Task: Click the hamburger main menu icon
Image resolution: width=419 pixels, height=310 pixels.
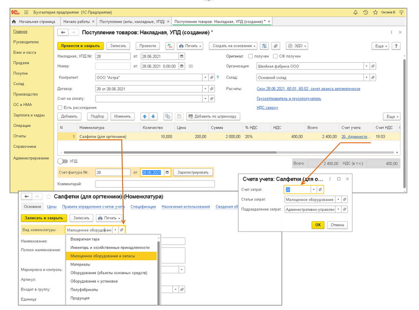Action: pos(25,12)
